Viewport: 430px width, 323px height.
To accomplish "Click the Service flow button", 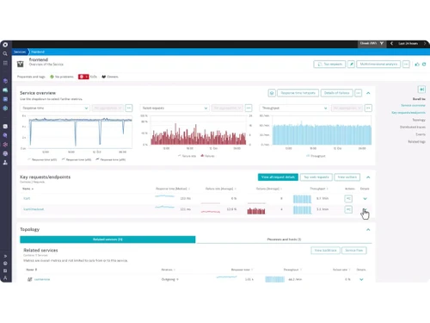I will click(354, 251).
